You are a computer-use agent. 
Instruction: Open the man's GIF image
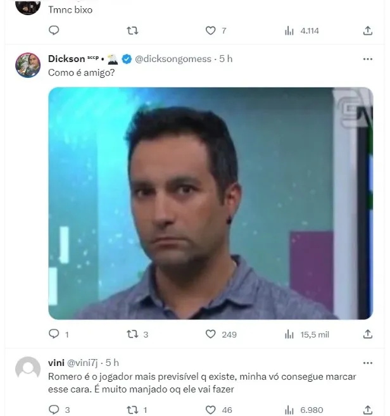[x=211, y=203]
